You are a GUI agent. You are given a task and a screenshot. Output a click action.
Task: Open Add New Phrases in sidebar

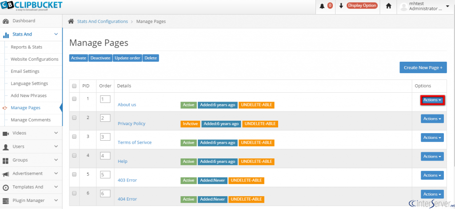pyautogui.click(x=29, y=96)
